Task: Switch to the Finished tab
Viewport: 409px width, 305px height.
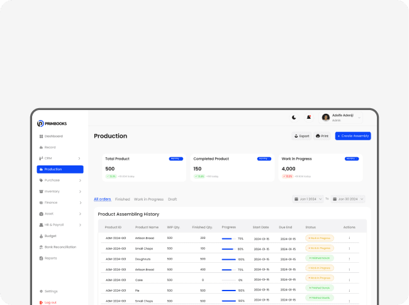Action: click(122, 199)
